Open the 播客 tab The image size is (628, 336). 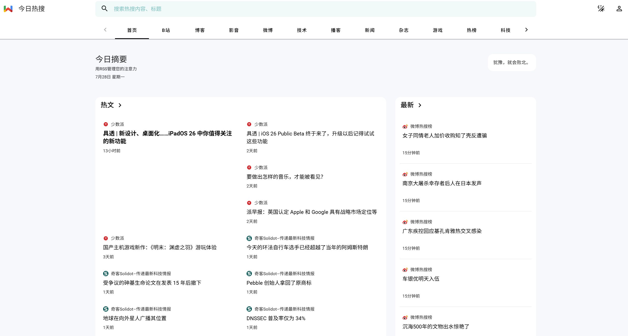[x=336, y=30]
